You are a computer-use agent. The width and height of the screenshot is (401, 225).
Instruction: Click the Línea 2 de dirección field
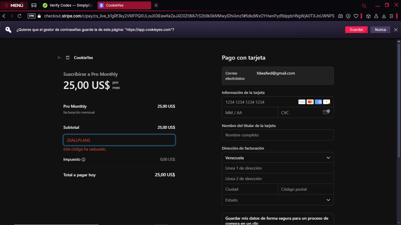tap(278, 179)
